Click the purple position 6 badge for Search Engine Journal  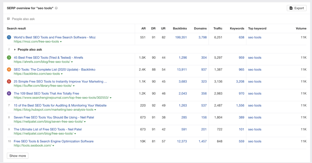click(x=9, y=93)
